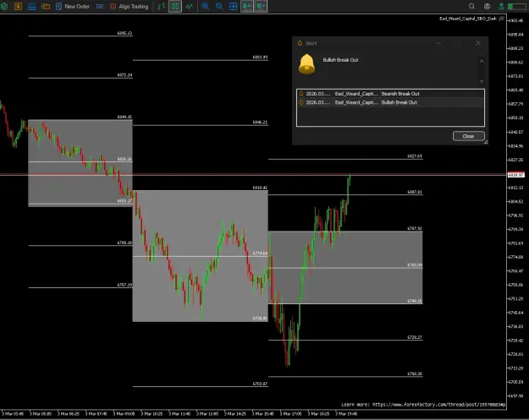Viewport: 529px width, 420px height.
Task: Click the small bell in Alert title bar
Action: [x=300, y=43]
